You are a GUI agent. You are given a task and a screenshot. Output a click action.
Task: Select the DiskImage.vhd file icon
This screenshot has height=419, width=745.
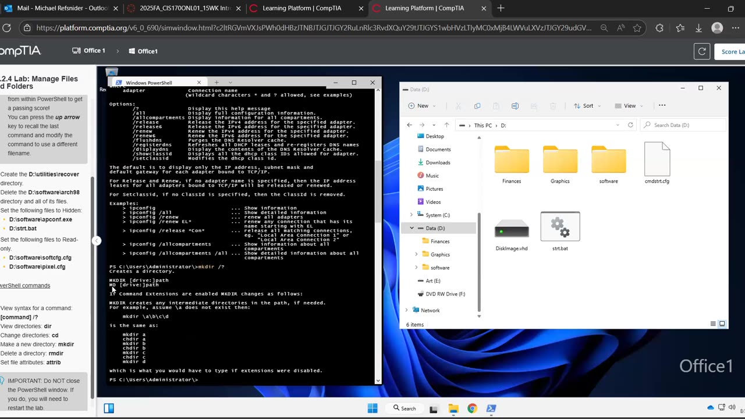[512, 228]
